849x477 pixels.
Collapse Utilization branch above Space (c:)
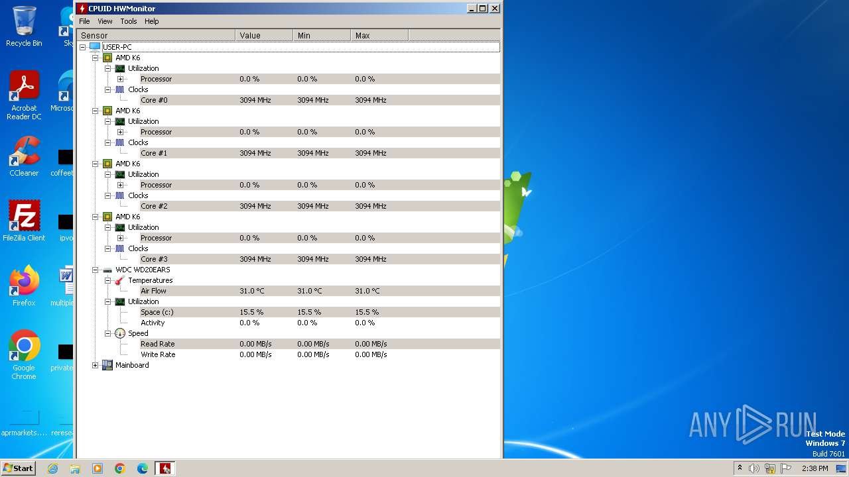pos(107,301)
